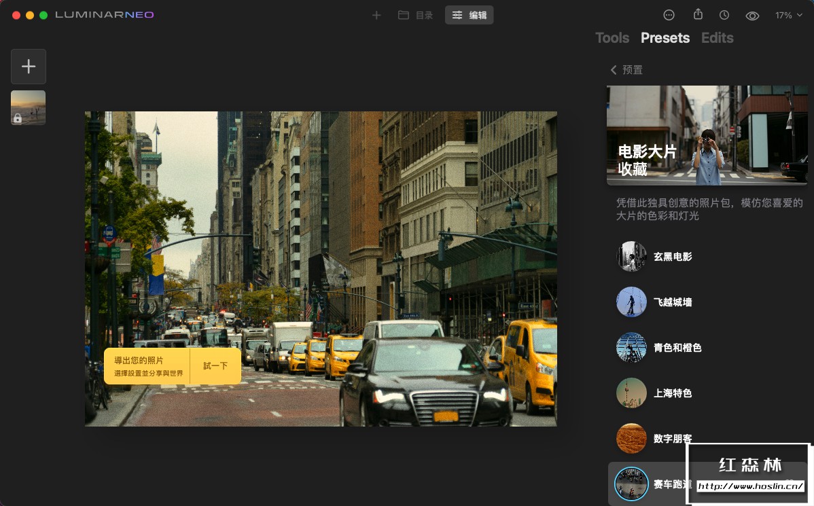Apply the 上海特色 preset
The image size is (814, 506).
[x=672, y=393]
